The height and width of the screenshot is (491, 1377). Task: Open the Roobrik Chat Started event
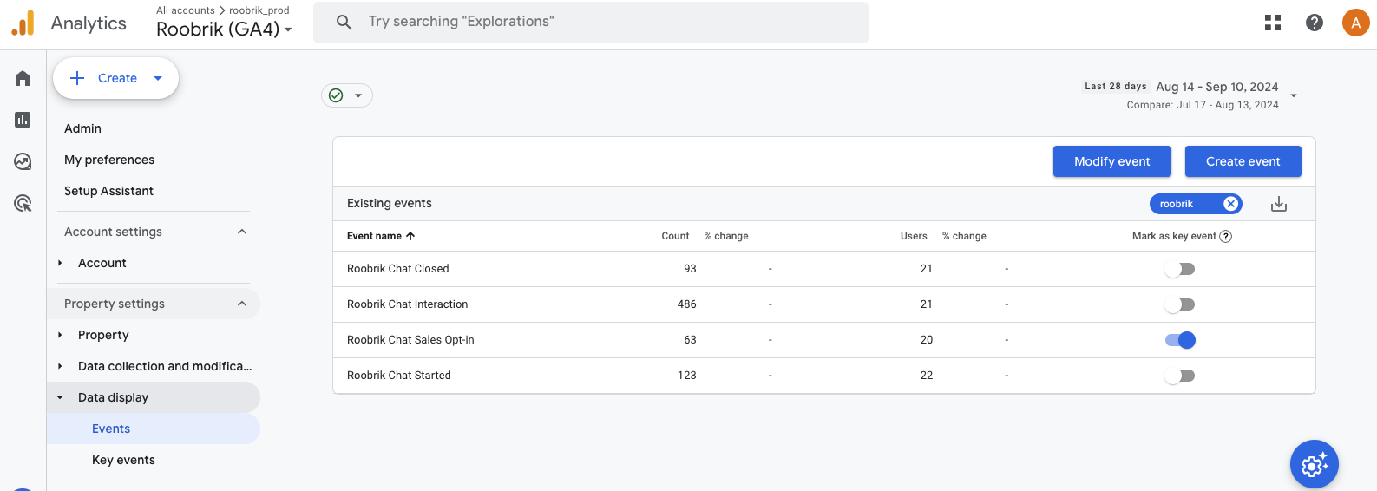(x=399, y=376)
